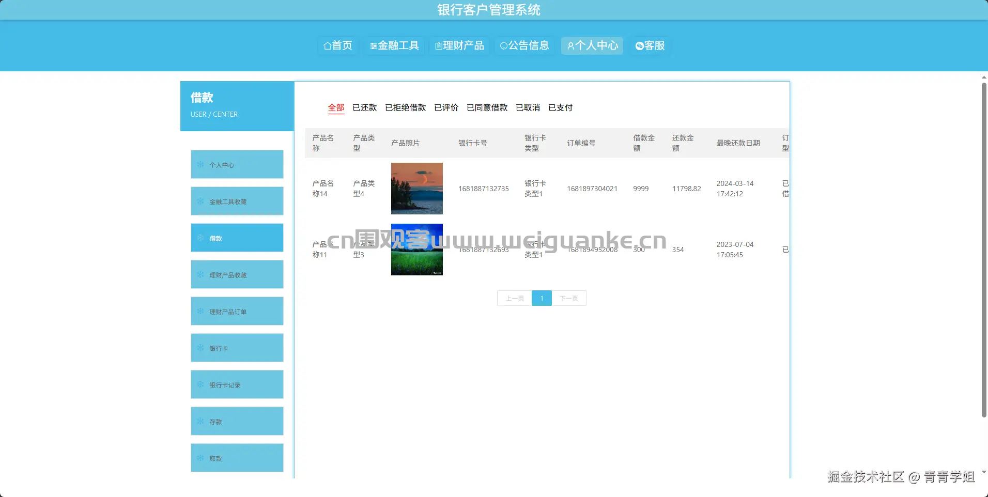This screenshot has height=497, width=988.
Task: Click the snowflake icon on 金融工具收藏
Action: (x=200, y=201)
